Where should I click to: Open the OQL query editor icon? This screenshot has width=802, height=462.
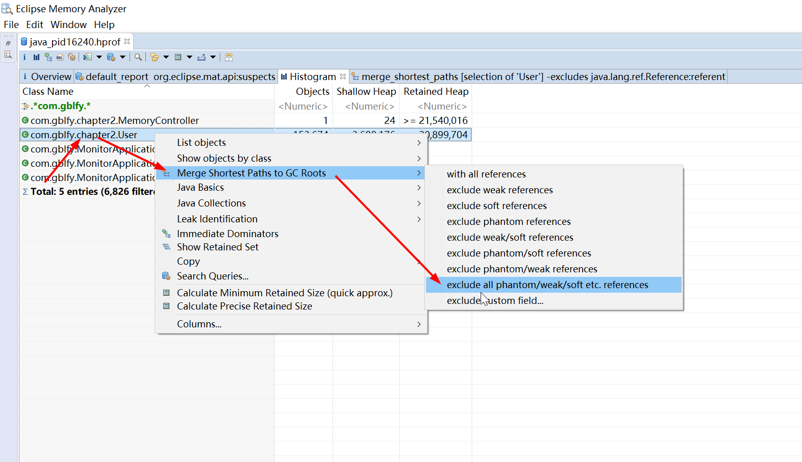pos(60,57)
